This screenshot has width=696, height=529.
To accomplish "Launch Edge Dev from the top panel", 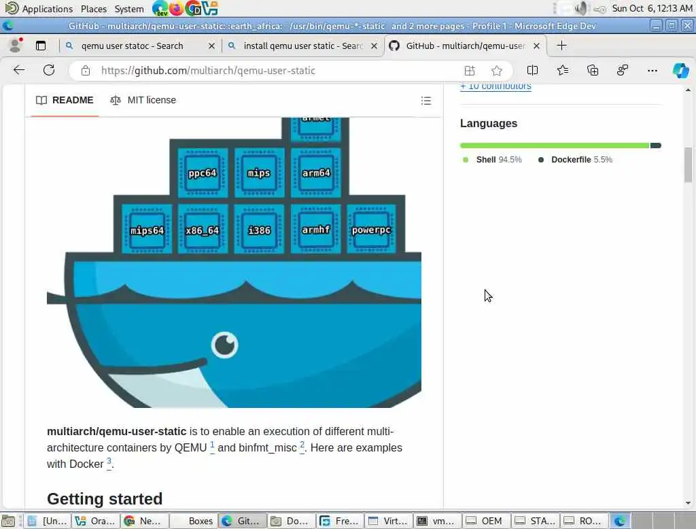I will tap(160, 8).
